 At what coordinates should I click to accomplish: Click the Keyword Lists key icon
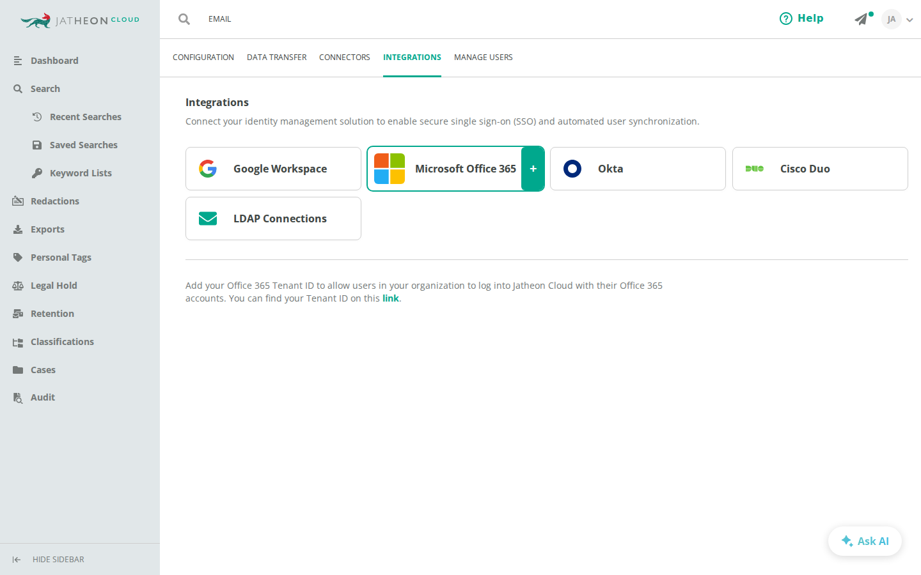[x=37, y=173]
